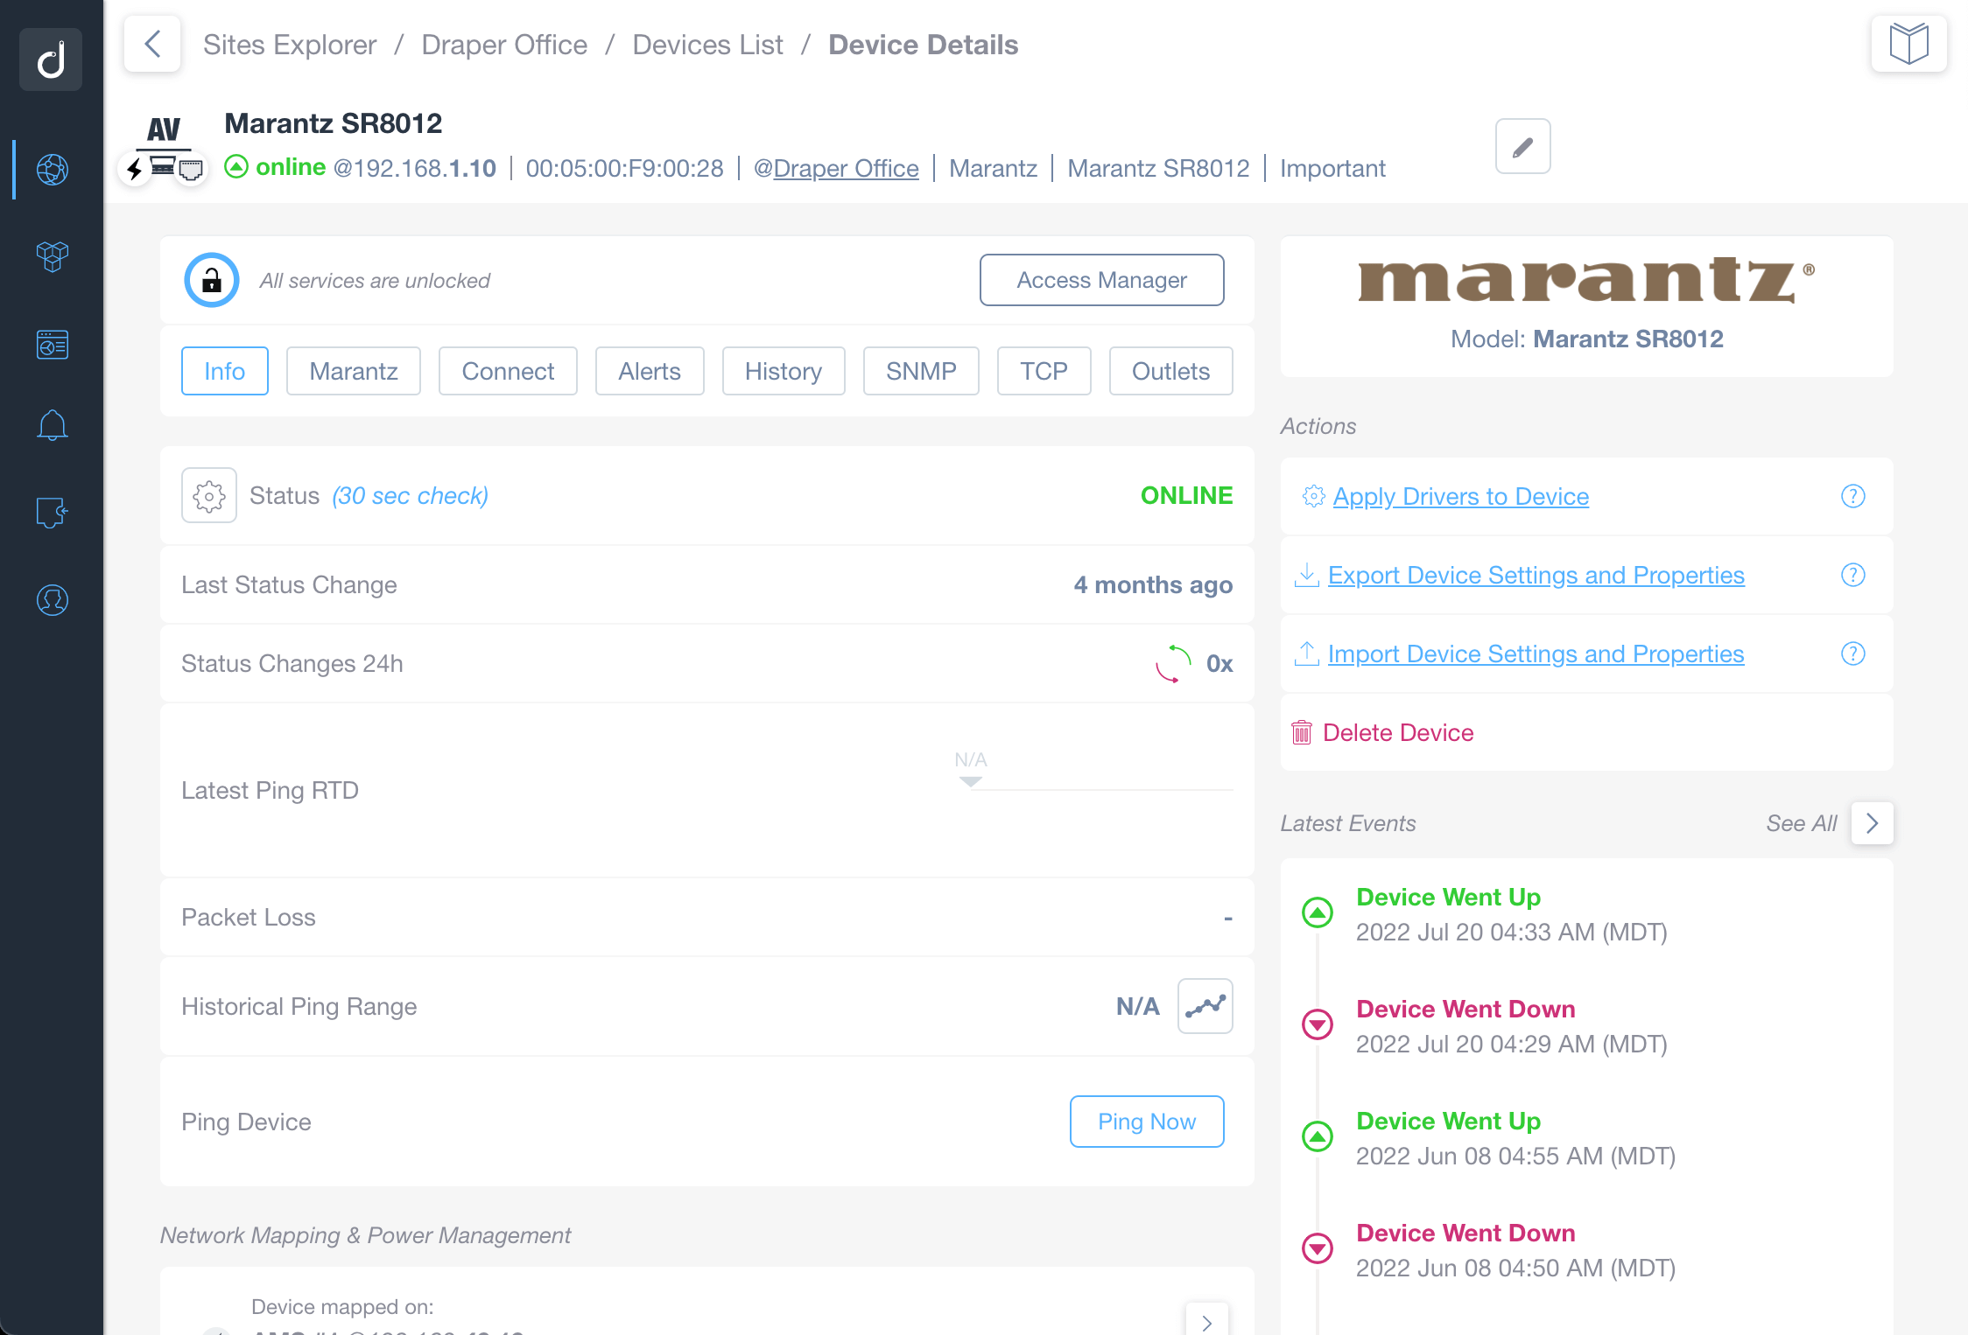Open the cubes icon in the sidebar

pyautogui.click(x=53, y=256)
